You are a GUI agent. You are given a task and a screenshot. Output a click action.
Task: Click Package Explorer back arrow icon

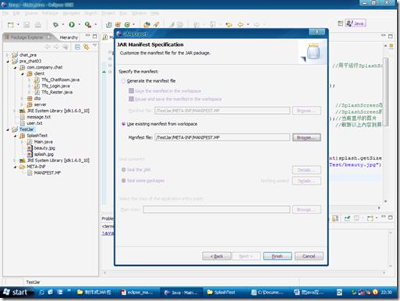(x=48, y=47)
